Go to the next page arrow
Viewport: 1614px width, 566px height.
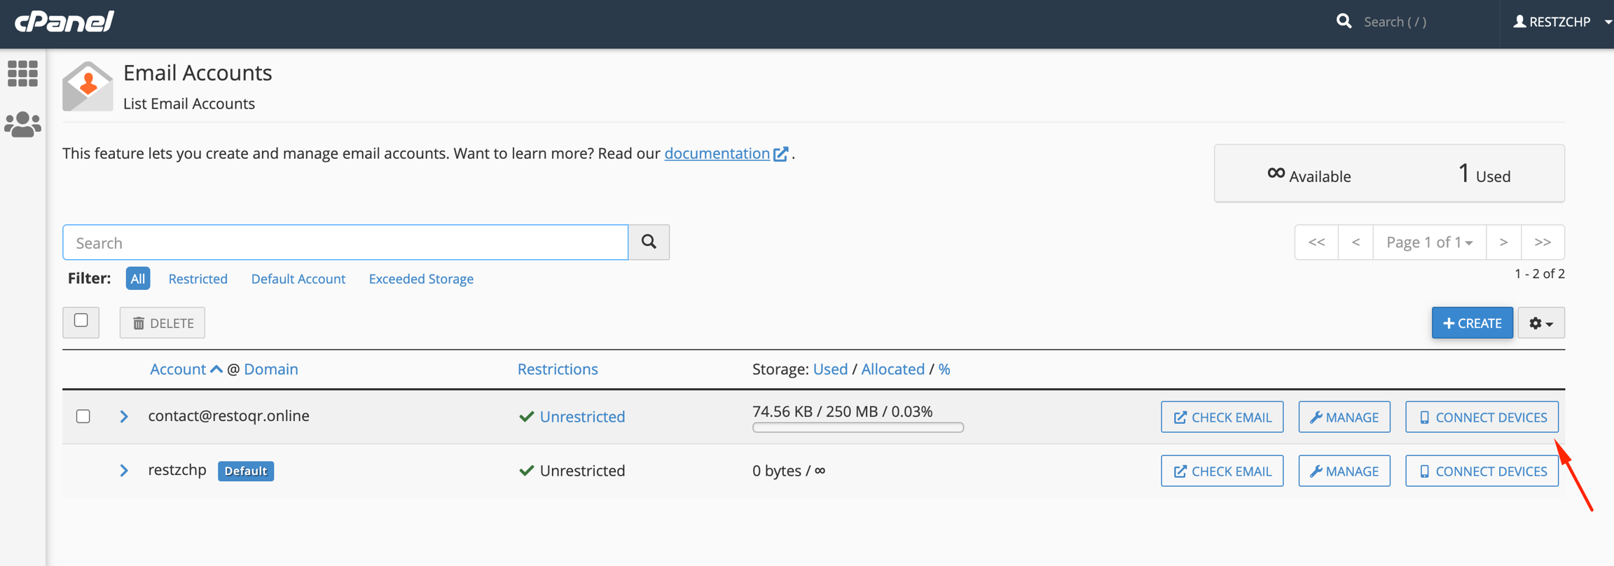[1503, 242]
